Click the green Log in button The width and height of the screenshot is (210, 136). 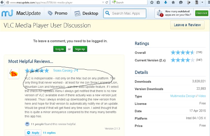[60, 49]
